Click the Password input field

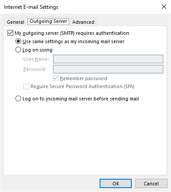(108, 69)
